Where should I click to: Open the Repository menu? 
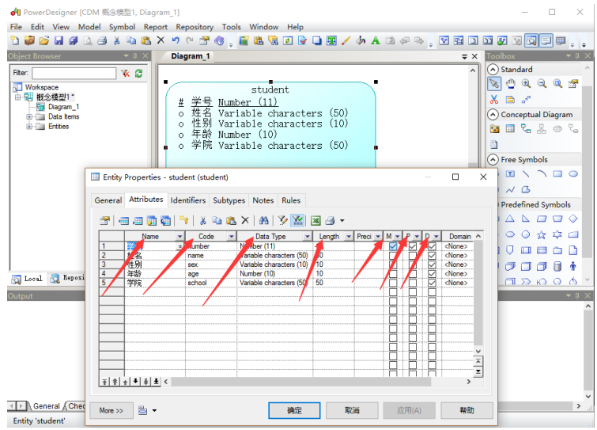coord(195,27)
